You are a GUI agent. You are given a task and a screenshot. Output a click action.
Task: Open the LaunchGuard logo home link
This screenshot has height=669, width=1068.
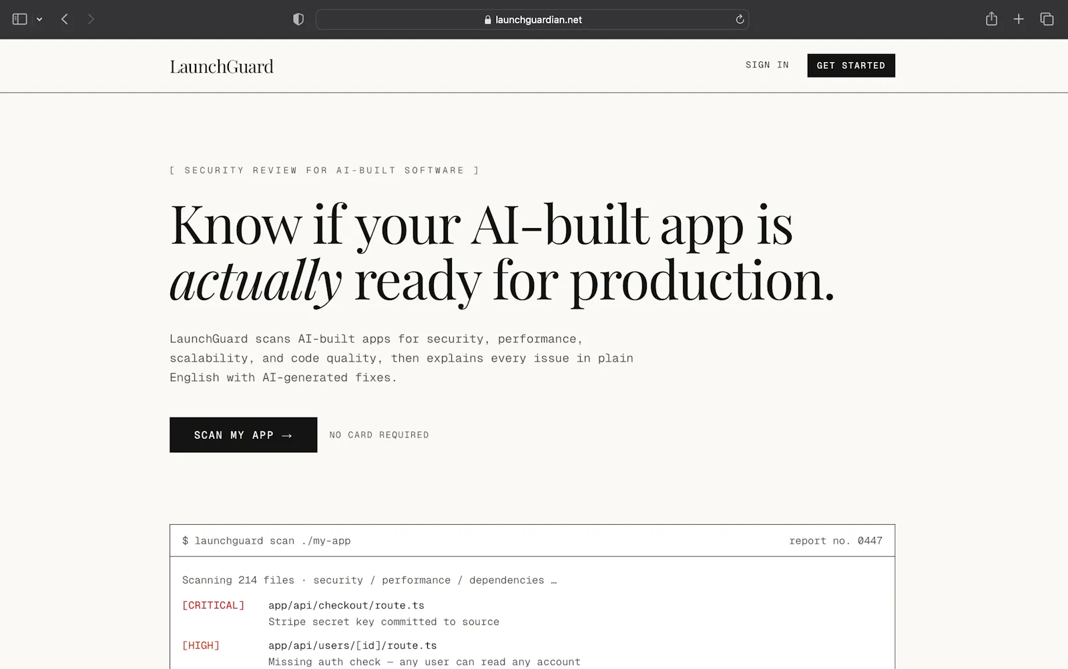tap(222, 67)
